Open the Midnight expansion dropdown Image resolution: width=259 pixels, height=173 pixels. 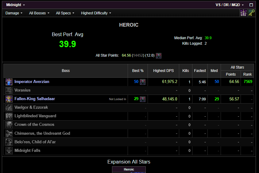[15, 5]
